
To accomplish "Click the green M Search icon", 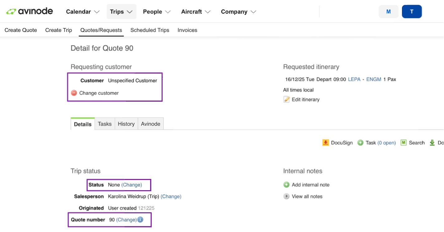I will [404, 143].
